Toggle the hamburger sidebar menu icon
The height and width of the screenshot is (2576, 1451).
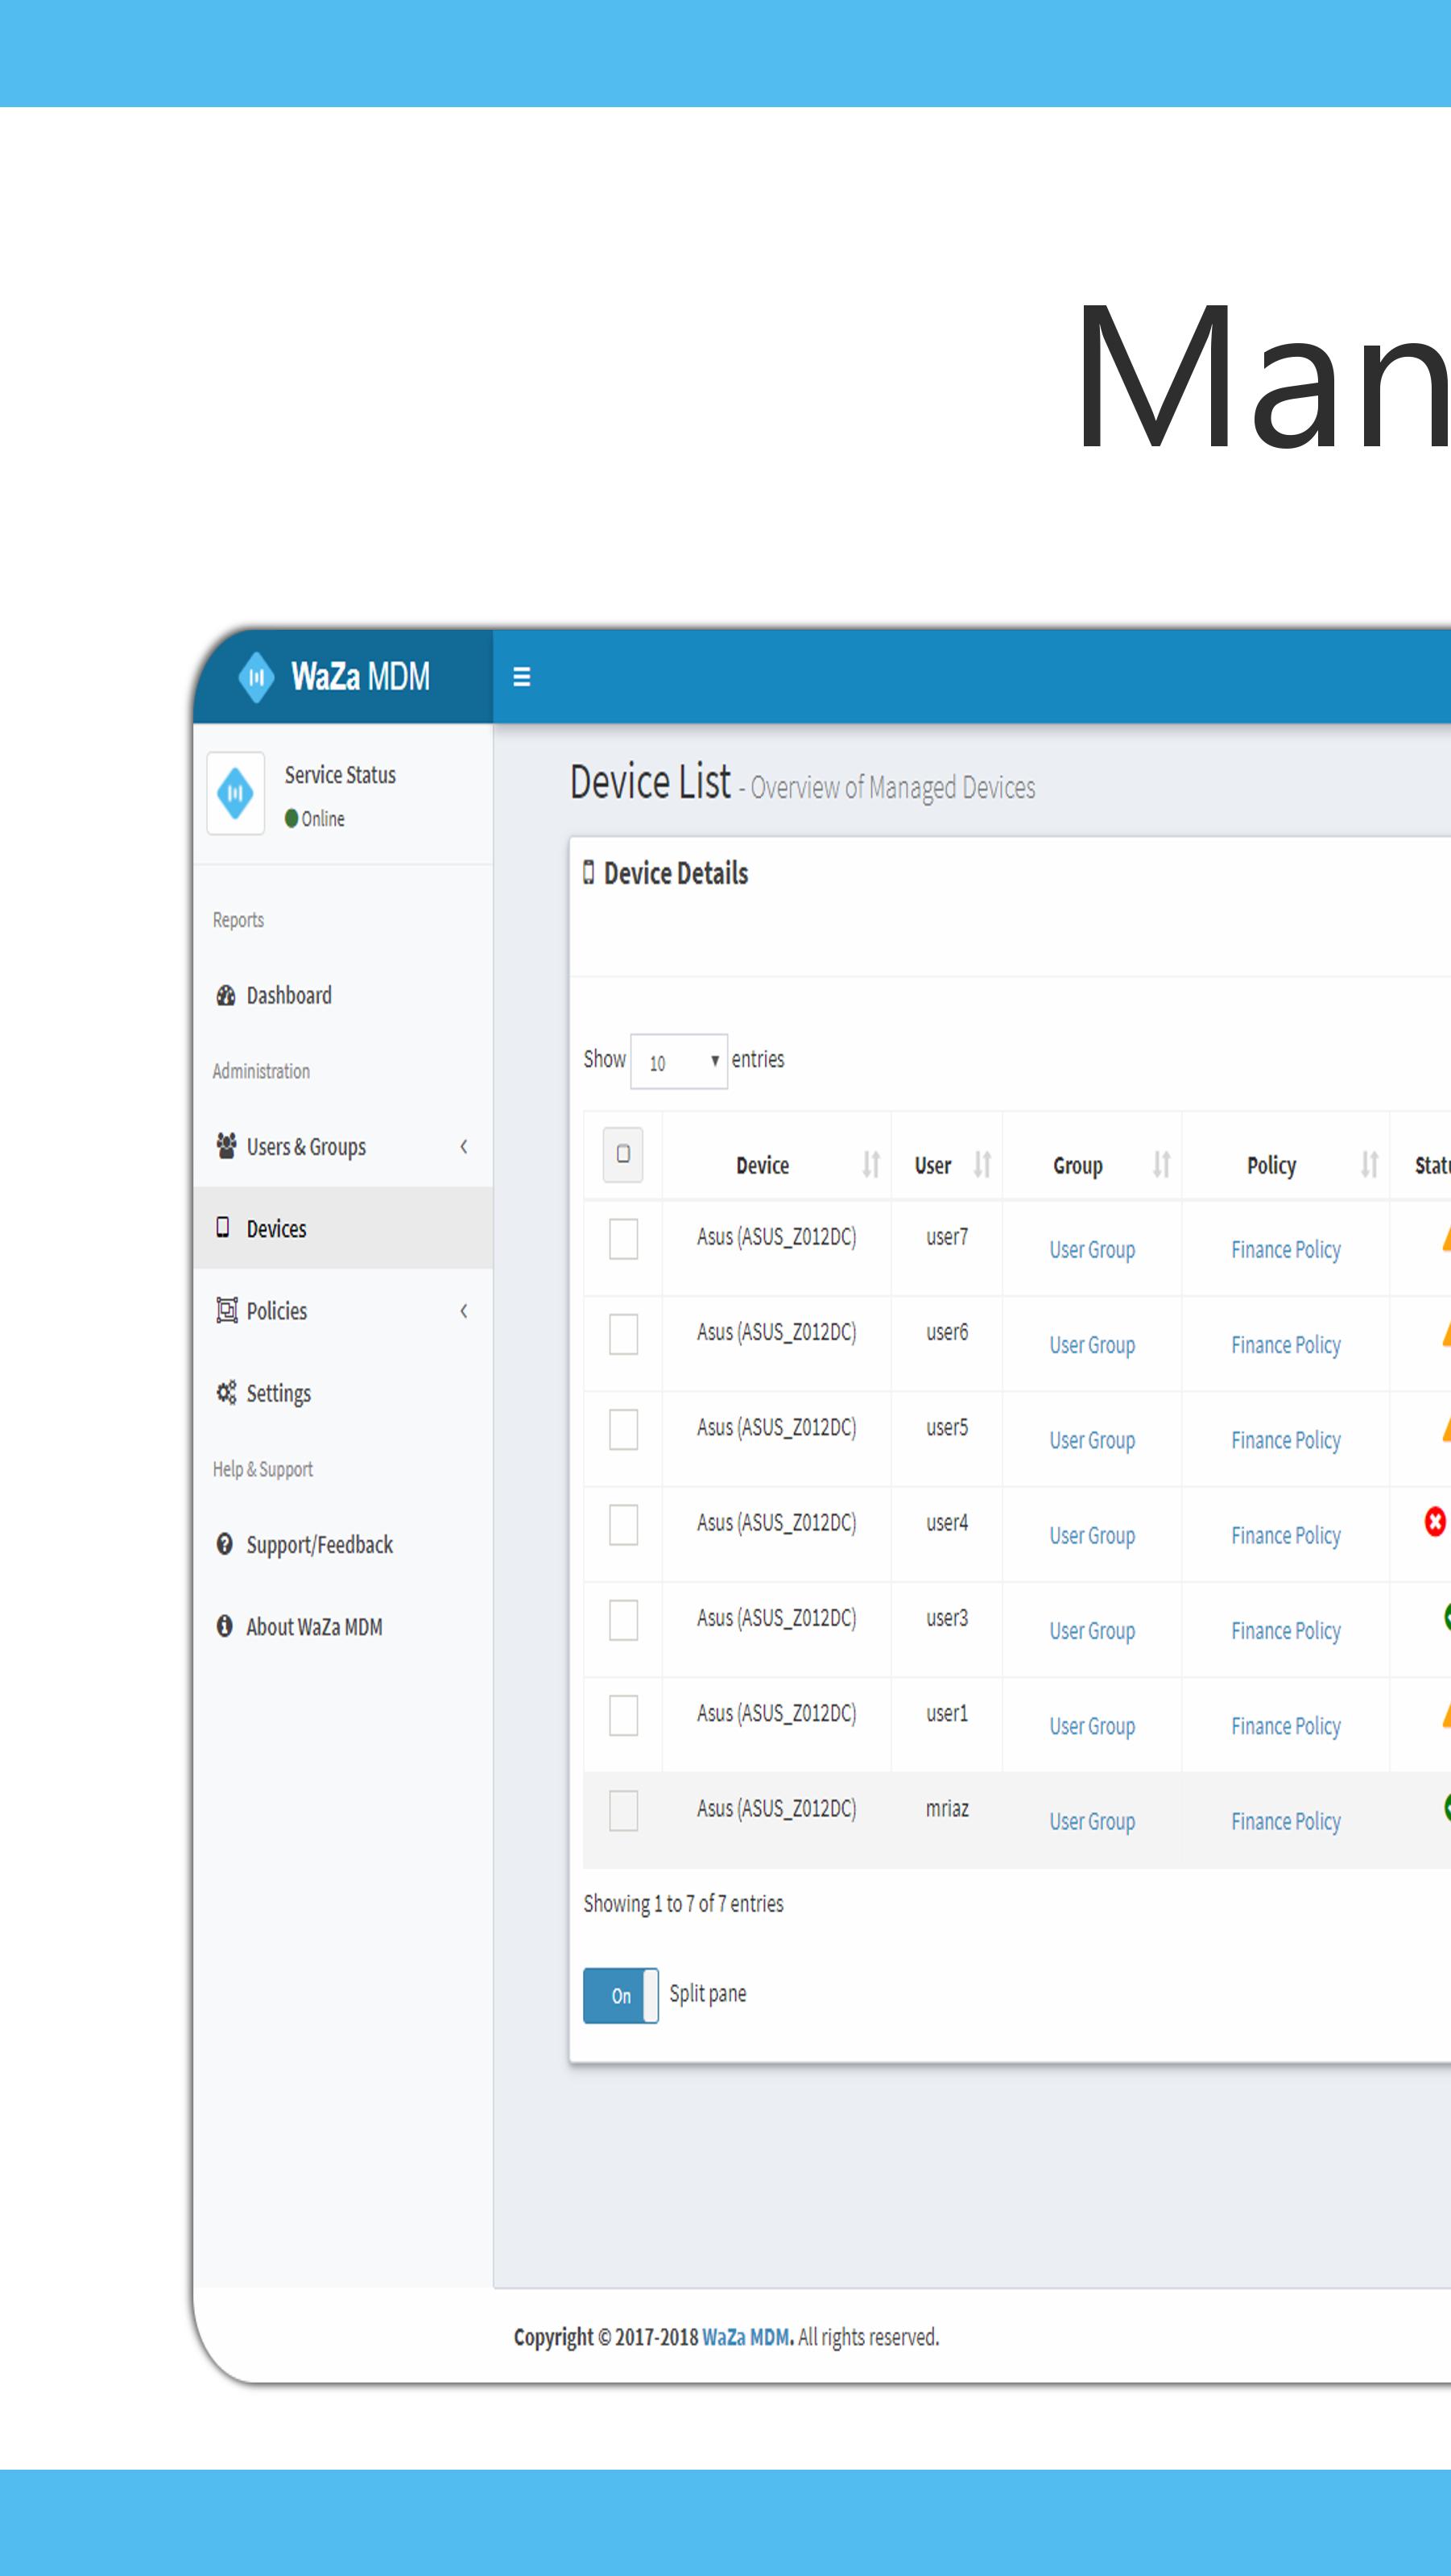pyautogui.click(x=522, y=677)
